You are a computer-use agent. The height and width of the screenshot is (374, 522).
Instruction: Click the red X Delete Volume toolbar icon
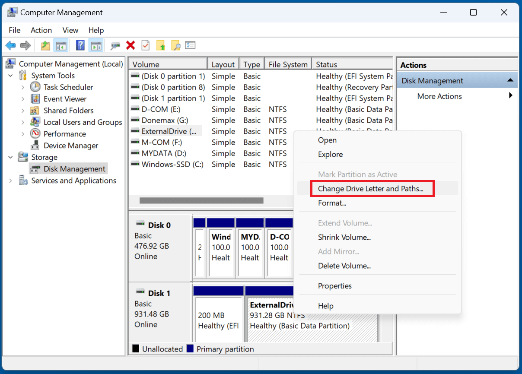[x=130, y=45]
